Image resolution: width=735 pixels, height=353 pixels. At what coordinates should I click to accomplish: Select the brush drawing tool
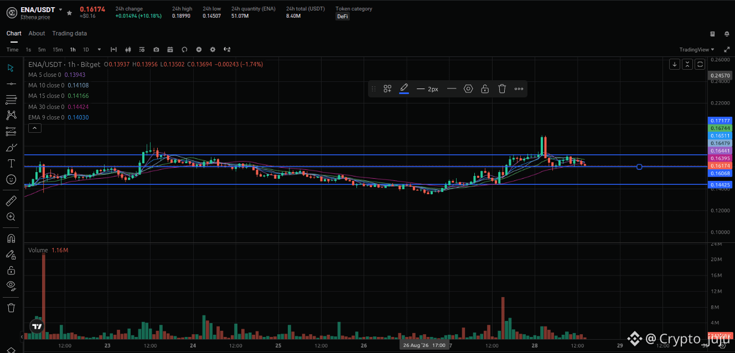coord(11,148)
